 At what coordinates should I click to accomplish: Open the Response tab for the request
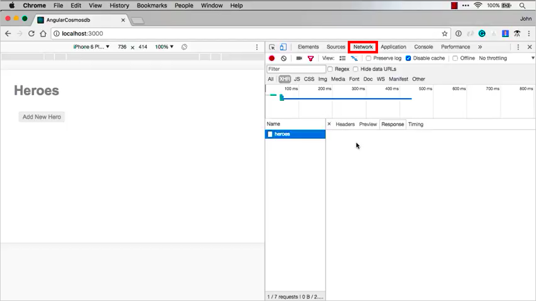pos(393,124)
